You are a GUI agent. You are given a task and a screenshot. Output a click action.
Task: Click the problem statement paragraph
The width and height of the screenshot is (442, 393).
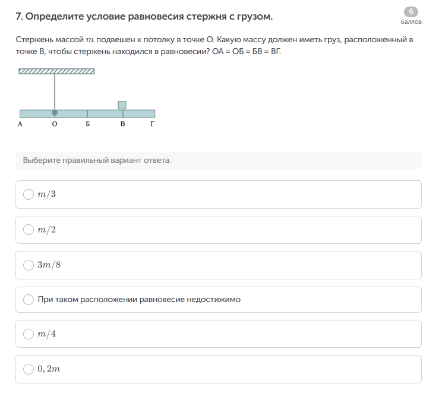[x=214, y=45]
